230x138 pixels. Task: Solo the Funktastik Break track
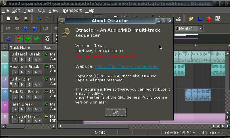[x=29, y=60]
